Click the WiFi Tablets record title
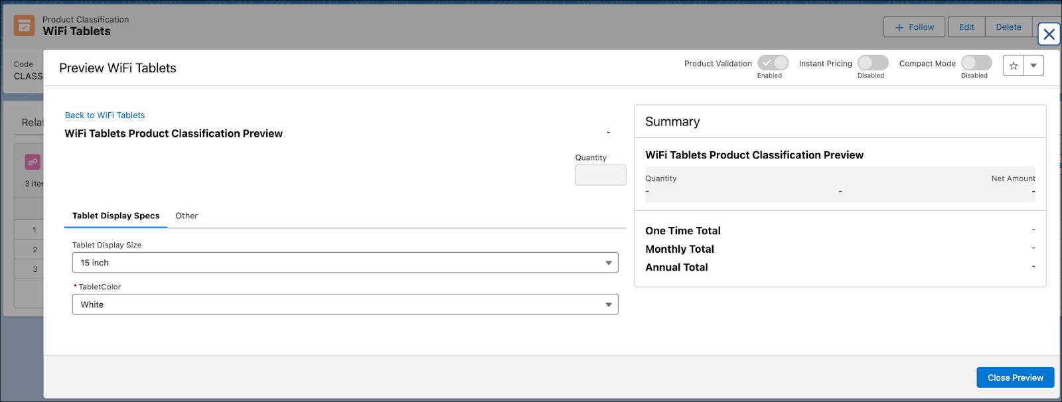 pyautogui.click(x=76, y=31)
